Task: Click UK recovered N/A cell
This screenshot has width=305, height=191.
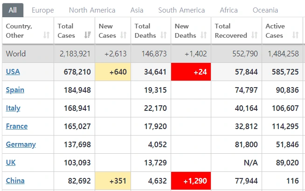Action: 236,163
